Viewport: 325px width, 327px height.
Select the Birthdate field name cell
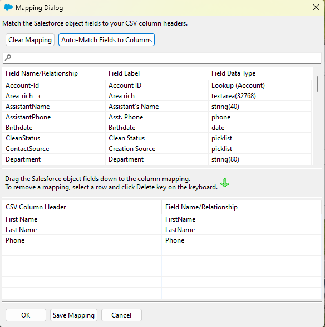pyautogui.click(x=53, y=128)
